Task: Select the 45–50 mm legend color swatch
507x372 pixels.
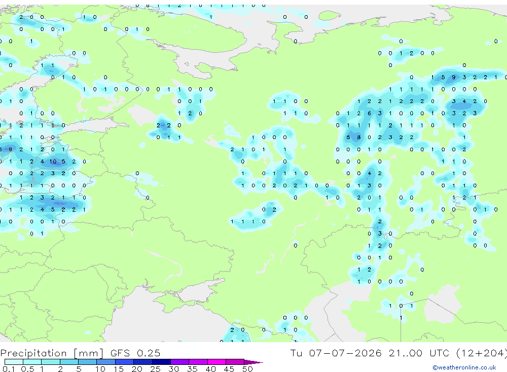Action: pyautogui.click(x=235, y=362)
